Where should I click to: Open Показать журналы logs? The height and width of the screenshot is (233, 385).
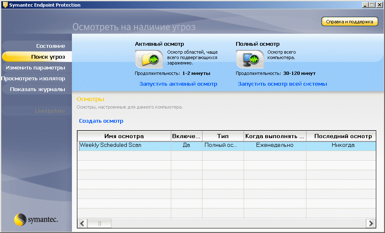37,89
